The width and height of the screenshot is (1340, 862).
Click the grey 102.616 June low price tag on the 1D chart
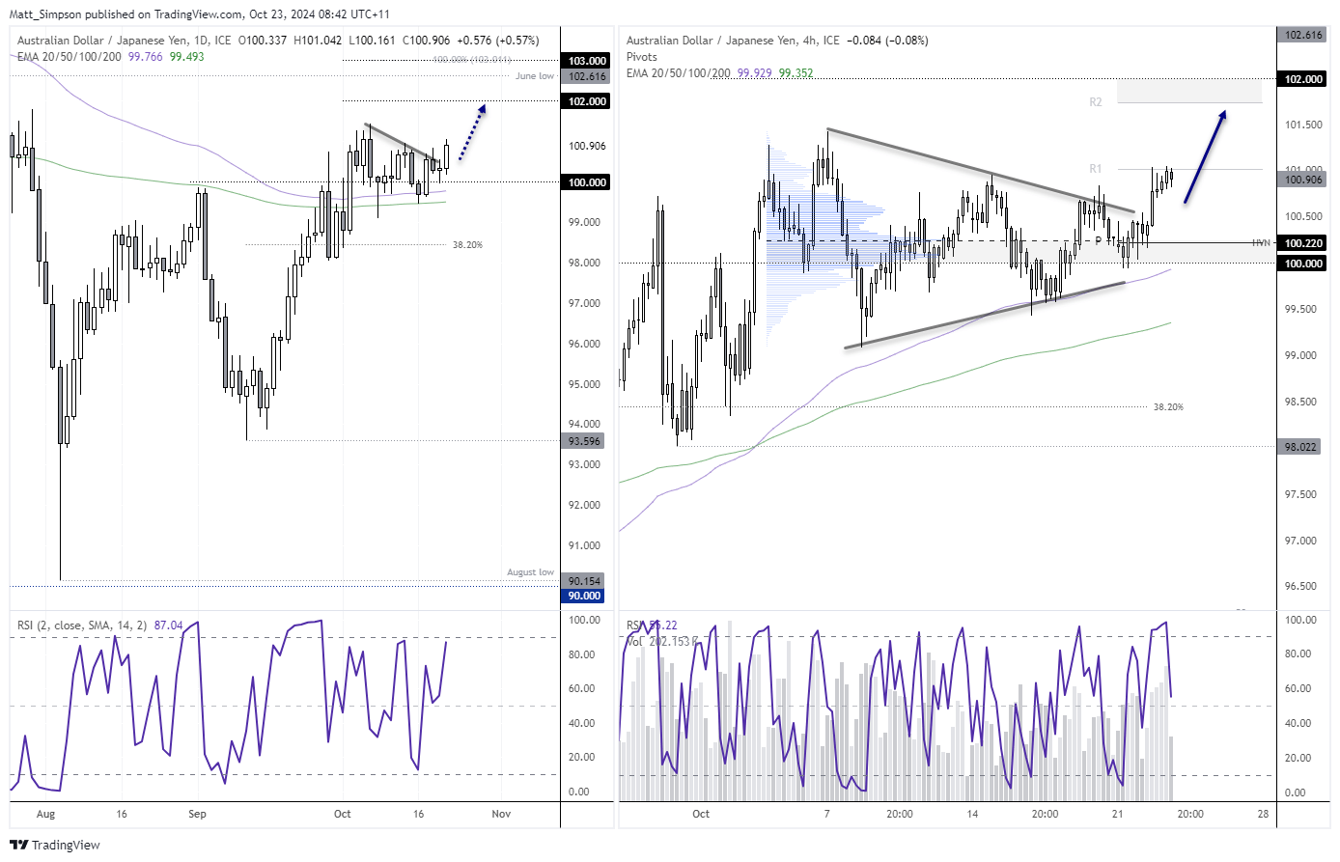[587, 76]
